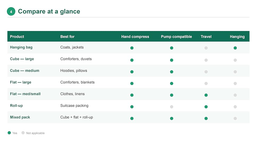Click the grey Travel dot for Flat — large
Screen dimensions: 257x159
click(x=206, y=83)
